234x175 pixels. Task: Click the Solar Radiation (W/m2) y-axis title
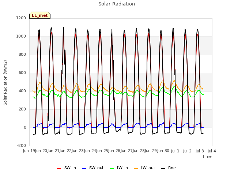click(5, 83)
